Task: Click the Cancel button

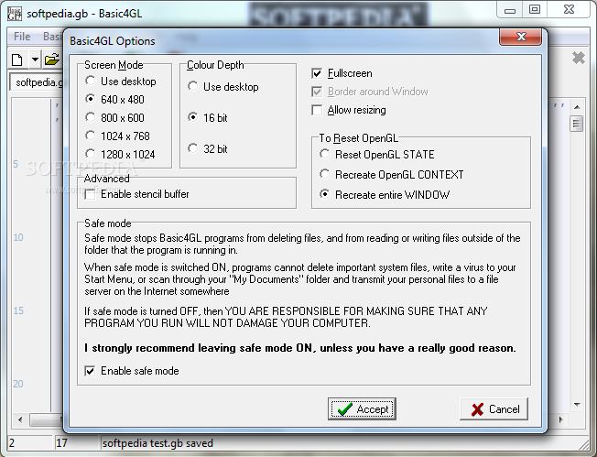Action: pos(494,409)
